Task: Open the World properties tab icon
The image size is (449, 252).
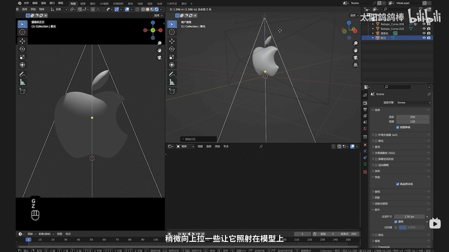Action: [365, 129]
